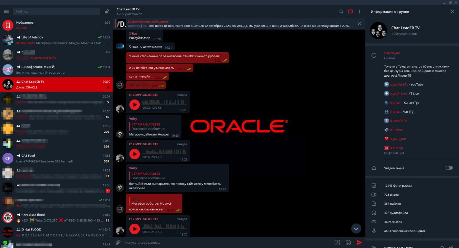Screen dimensions: 459x248
Task: Open the t.me/D_4at group link
Action: pyautogui.click(x=392, y=53)
